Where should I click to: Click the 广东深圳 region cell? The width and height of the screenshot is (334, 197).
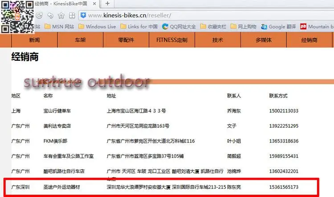click(20, 187)
